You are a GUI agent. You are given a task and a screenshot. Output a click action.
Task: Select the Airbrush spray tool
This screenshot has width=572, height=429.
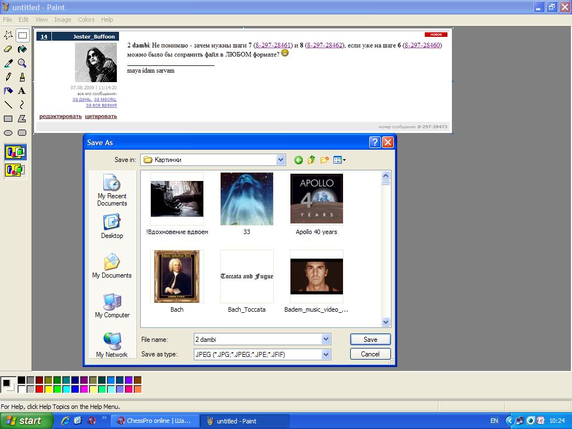coord(8,90)
